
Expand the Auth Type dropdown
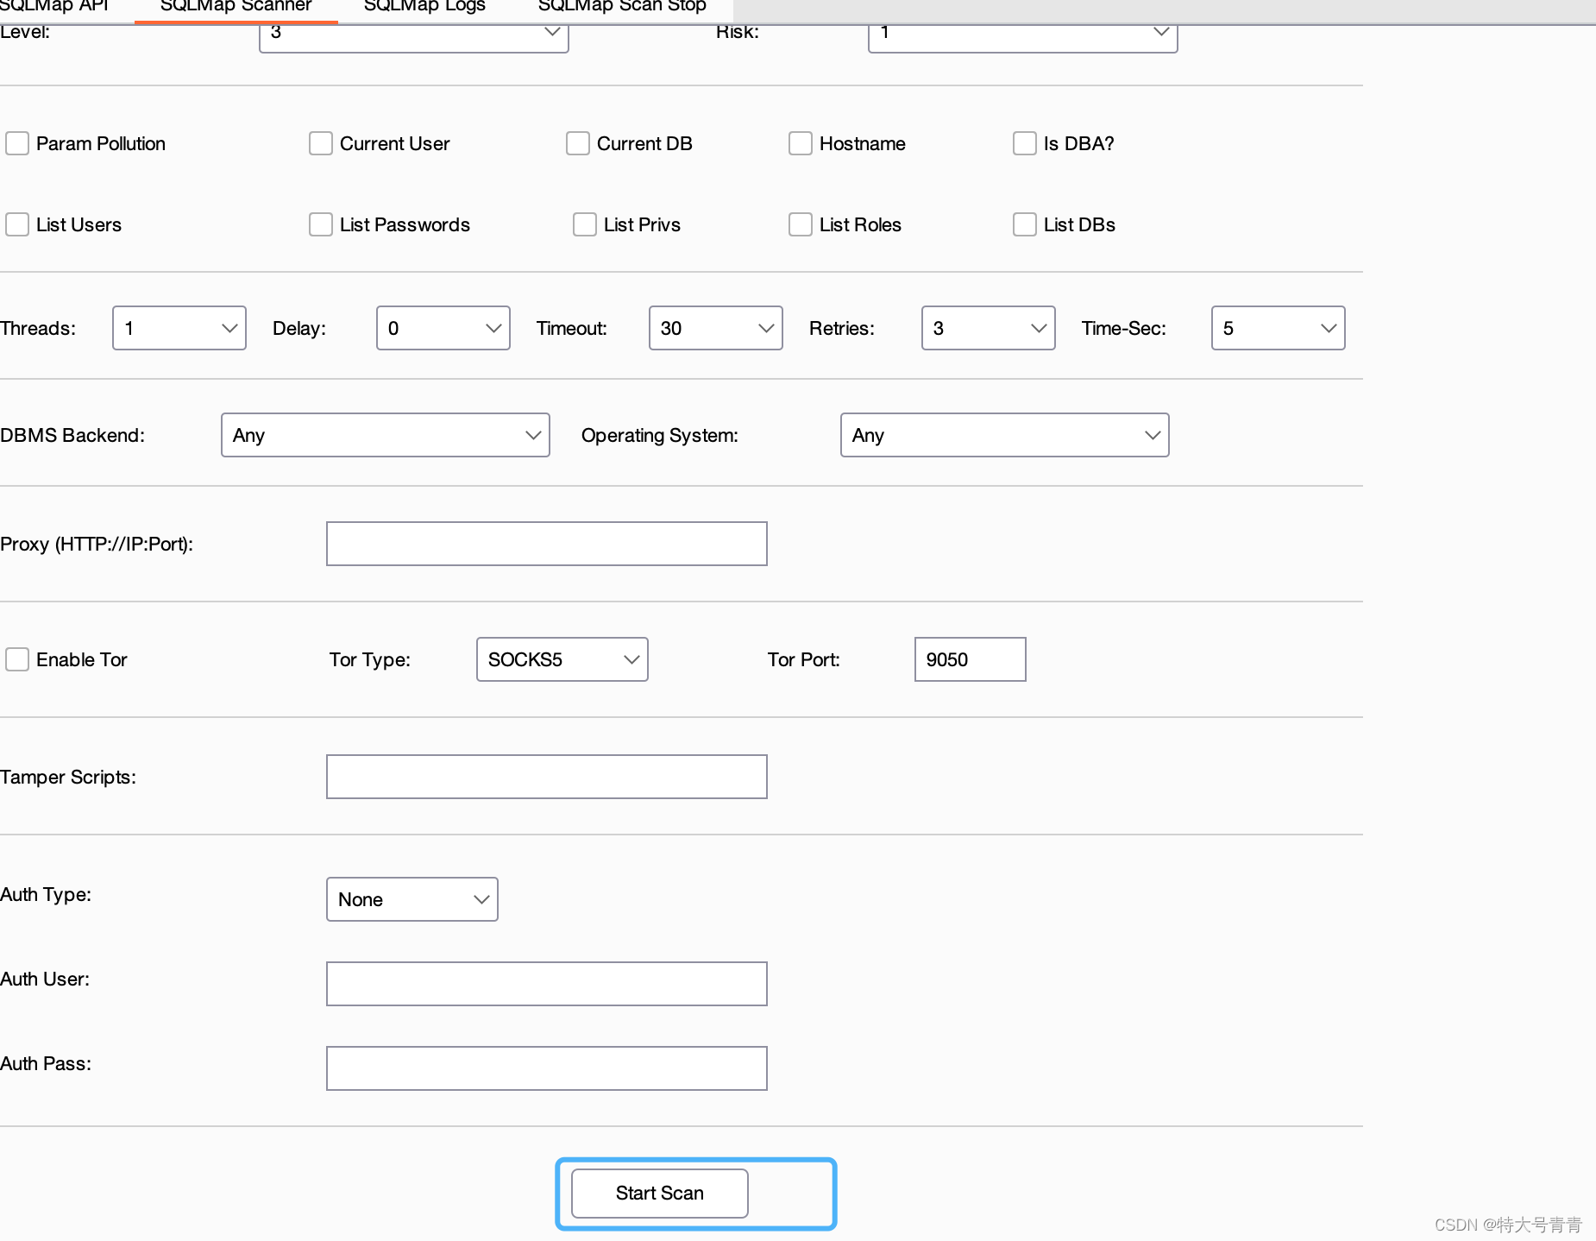point(412,899)
